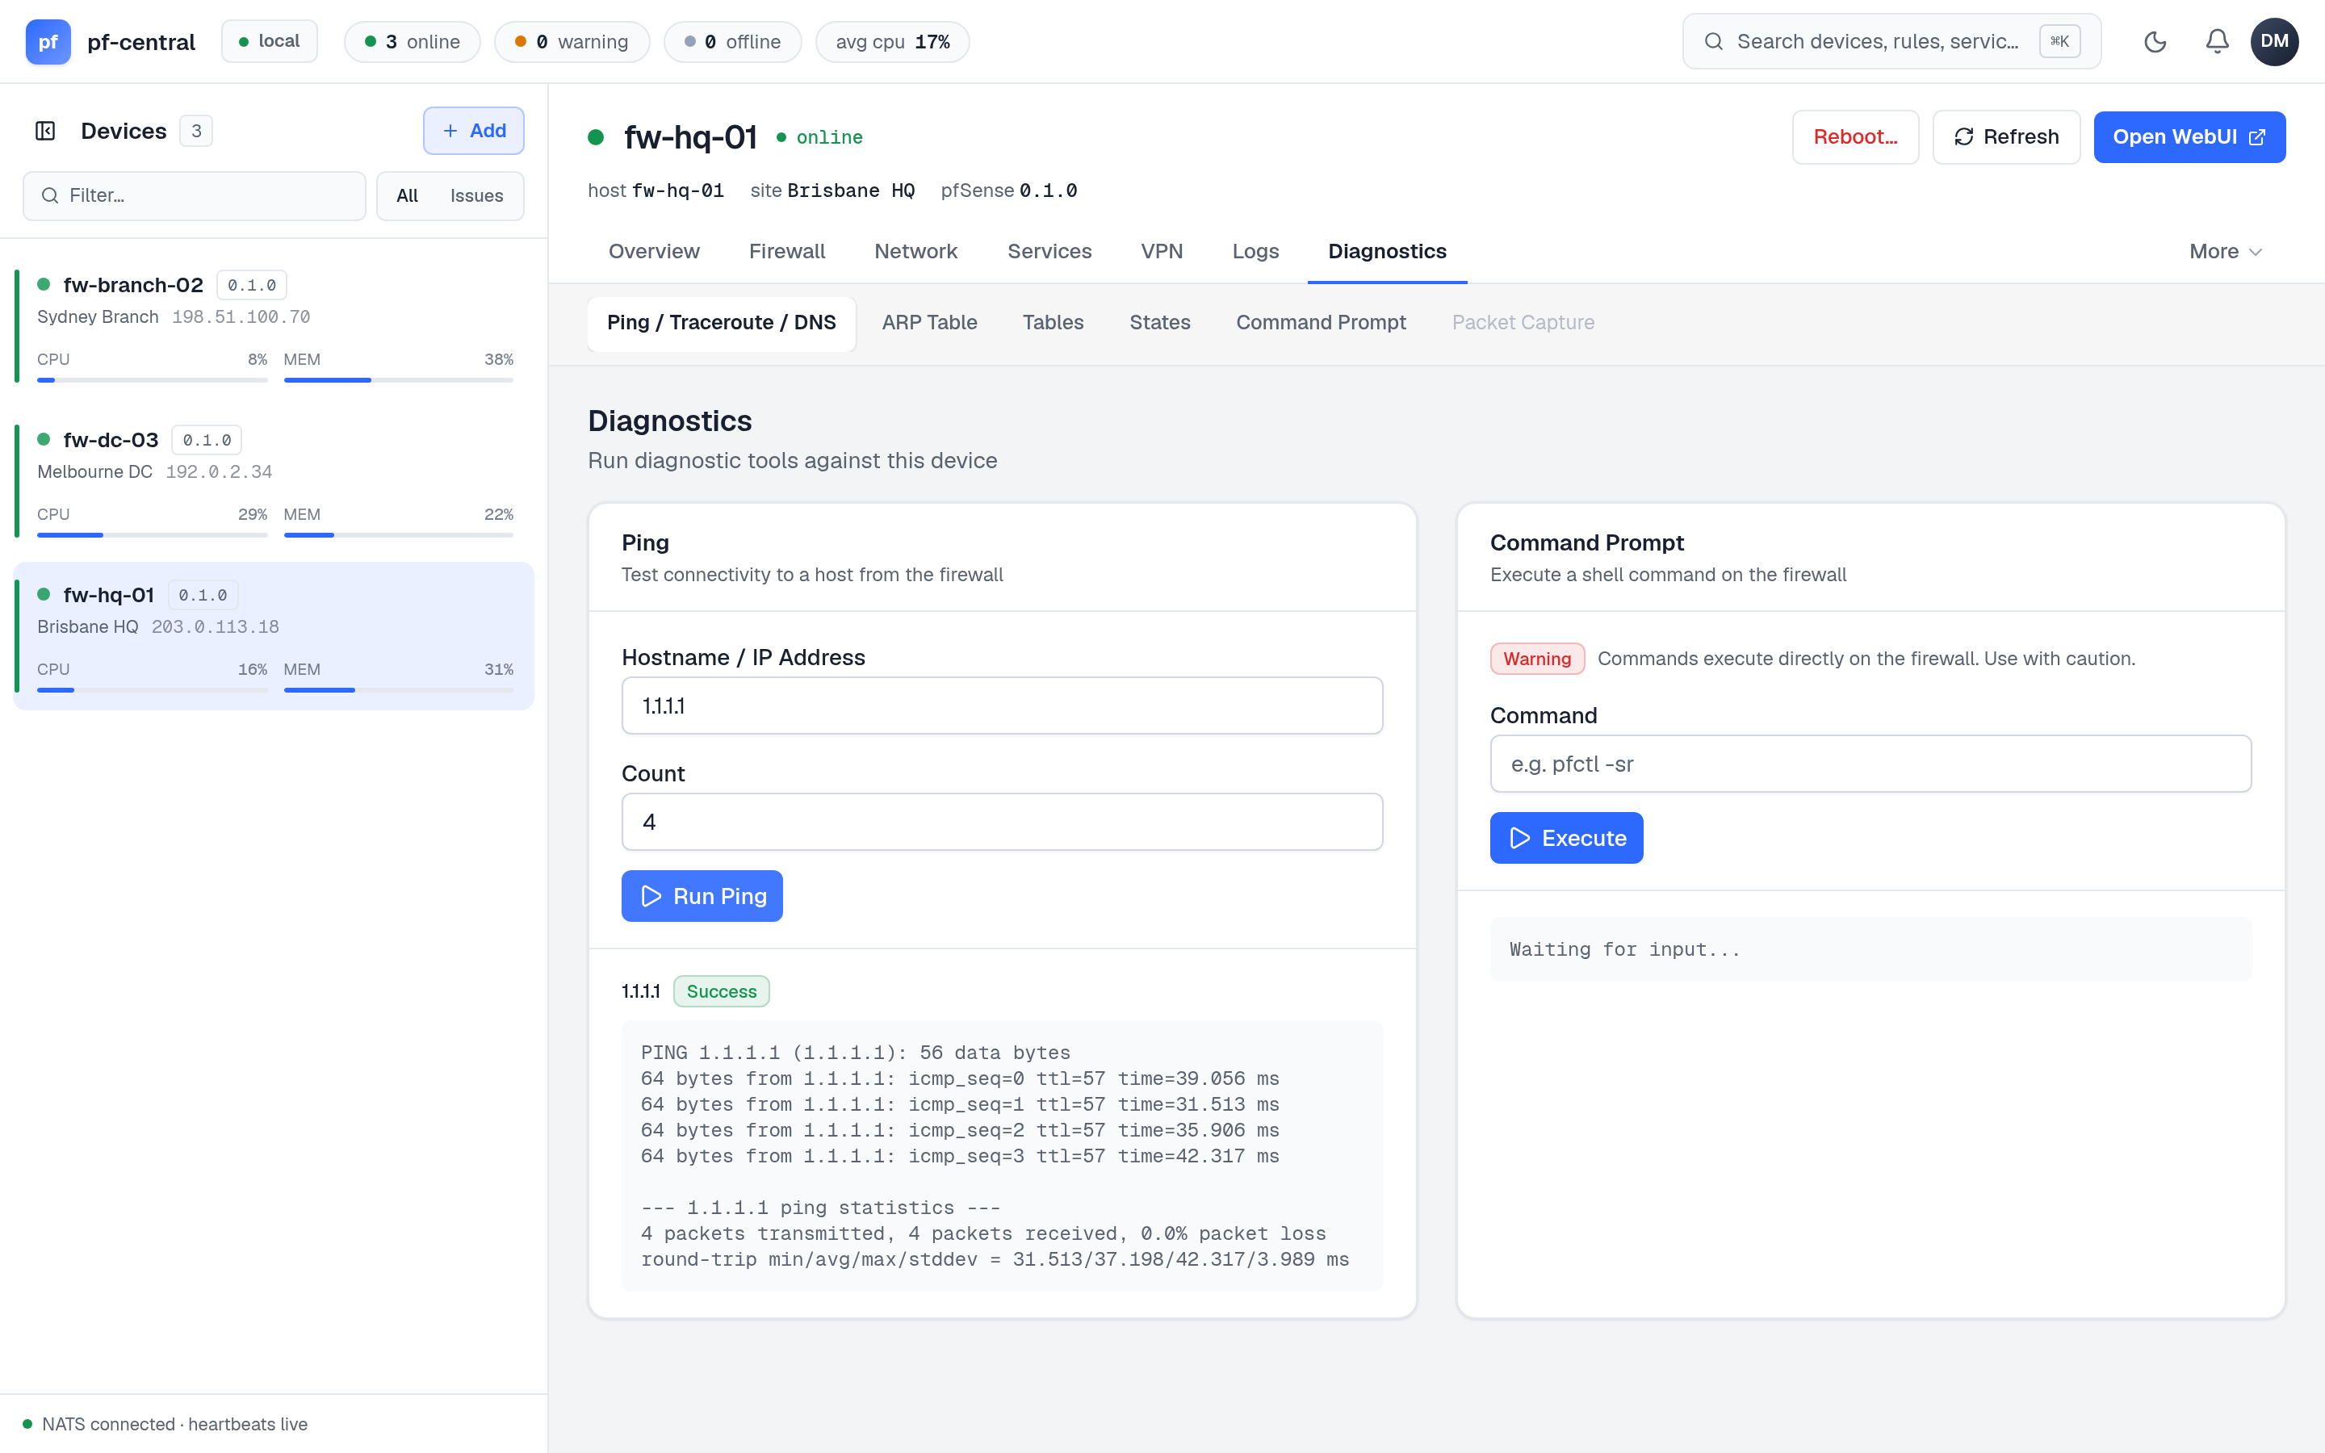Image resolution: width=2325 pixels, height=1453 pixels.
Task: Click Open WebUI button
Action: [2189, 136]
